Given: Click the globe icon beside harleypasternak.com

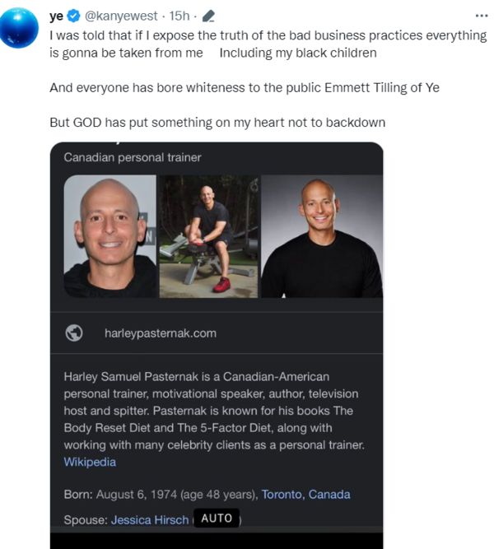Looking at the screenshot, I should coord(74,333).
